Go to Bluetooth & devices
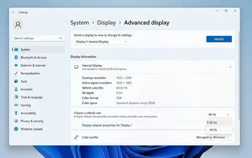This screenshot has height=158, width=252. 38,58
